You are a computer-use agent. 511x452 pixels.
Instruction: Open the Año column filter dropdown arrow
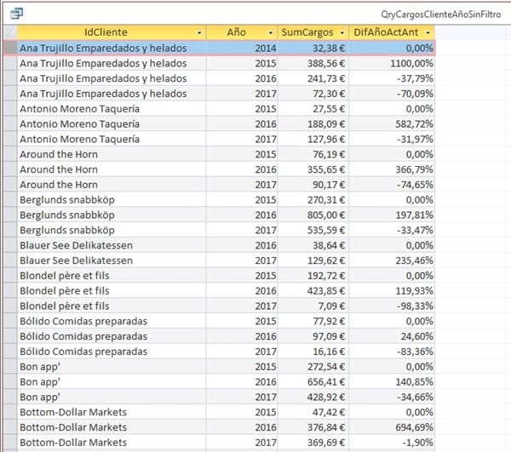tap(268, 32)
